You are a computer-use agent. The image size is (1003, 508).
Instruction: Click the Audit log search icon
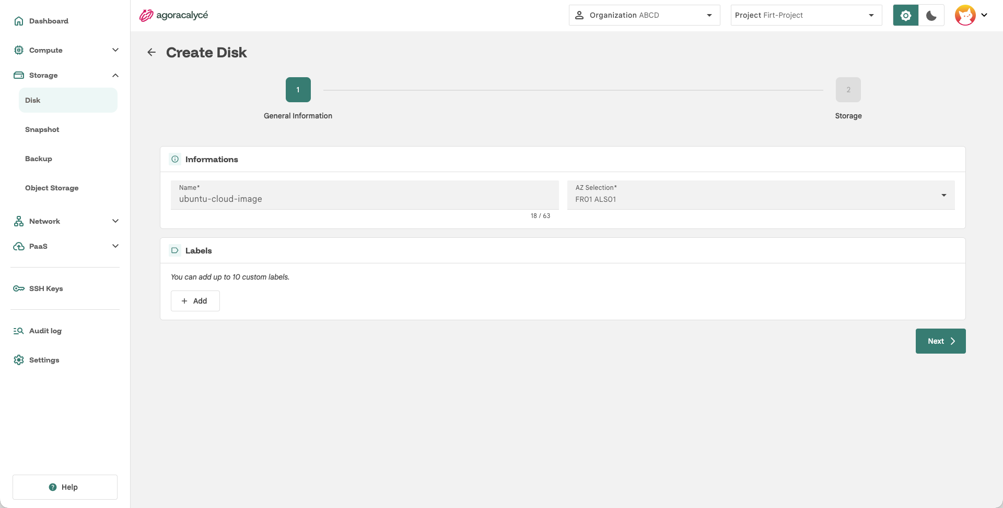19,331
